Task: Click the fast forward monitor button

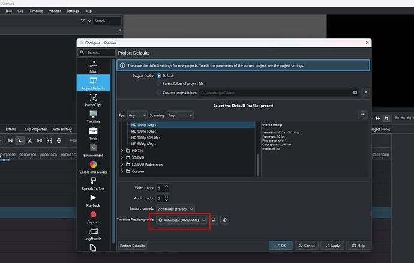Action: tap(378, 118)
